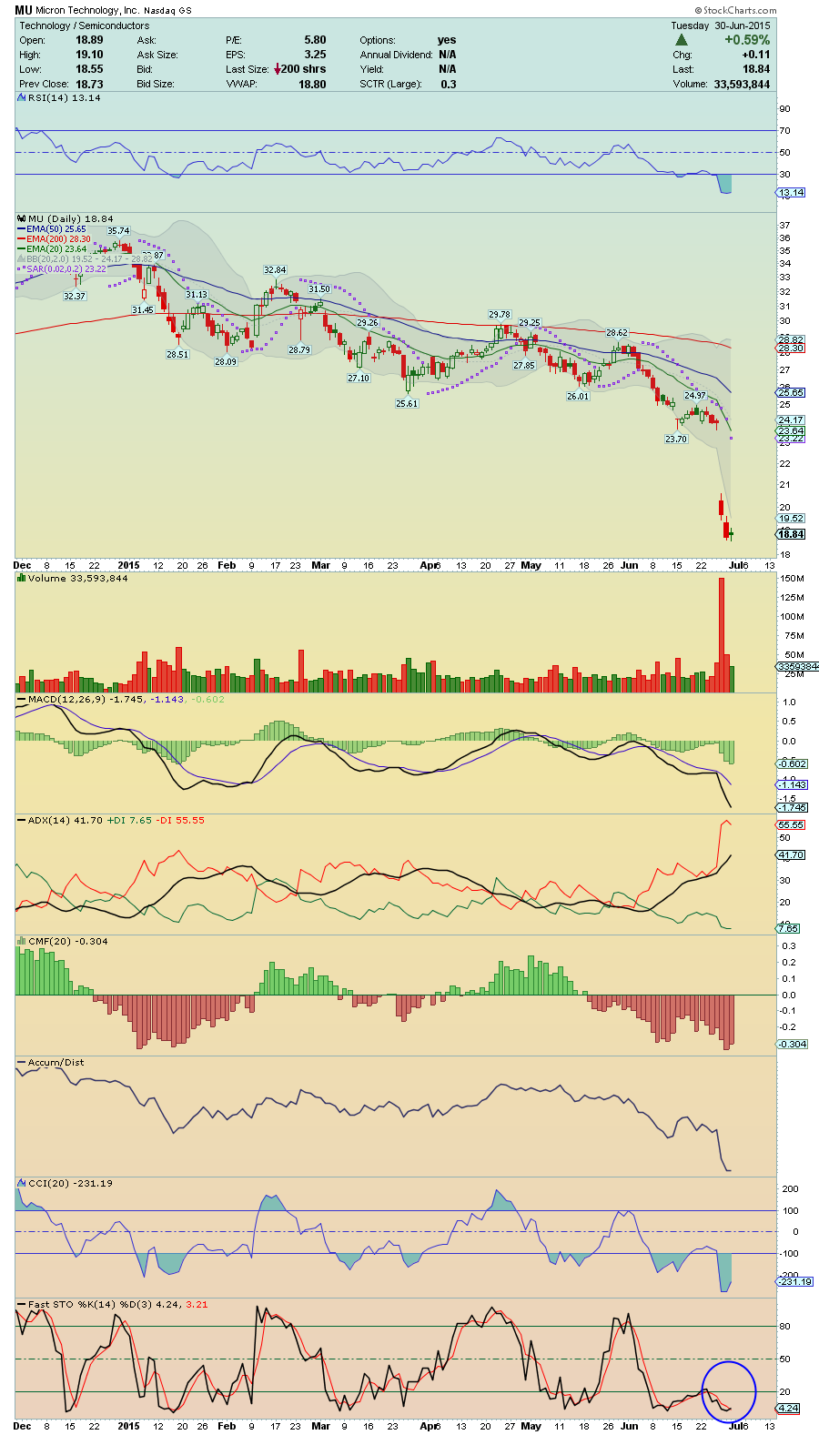Click the 29.78 price label on chart
The height and width of the screenshot is (1435, 819).
(x=500, y=315)
